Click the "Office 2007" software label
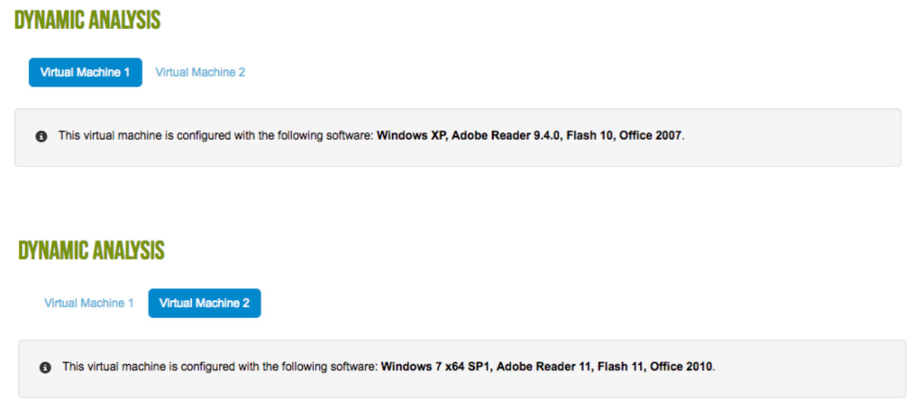923x409 pixels. pos(652,136)
